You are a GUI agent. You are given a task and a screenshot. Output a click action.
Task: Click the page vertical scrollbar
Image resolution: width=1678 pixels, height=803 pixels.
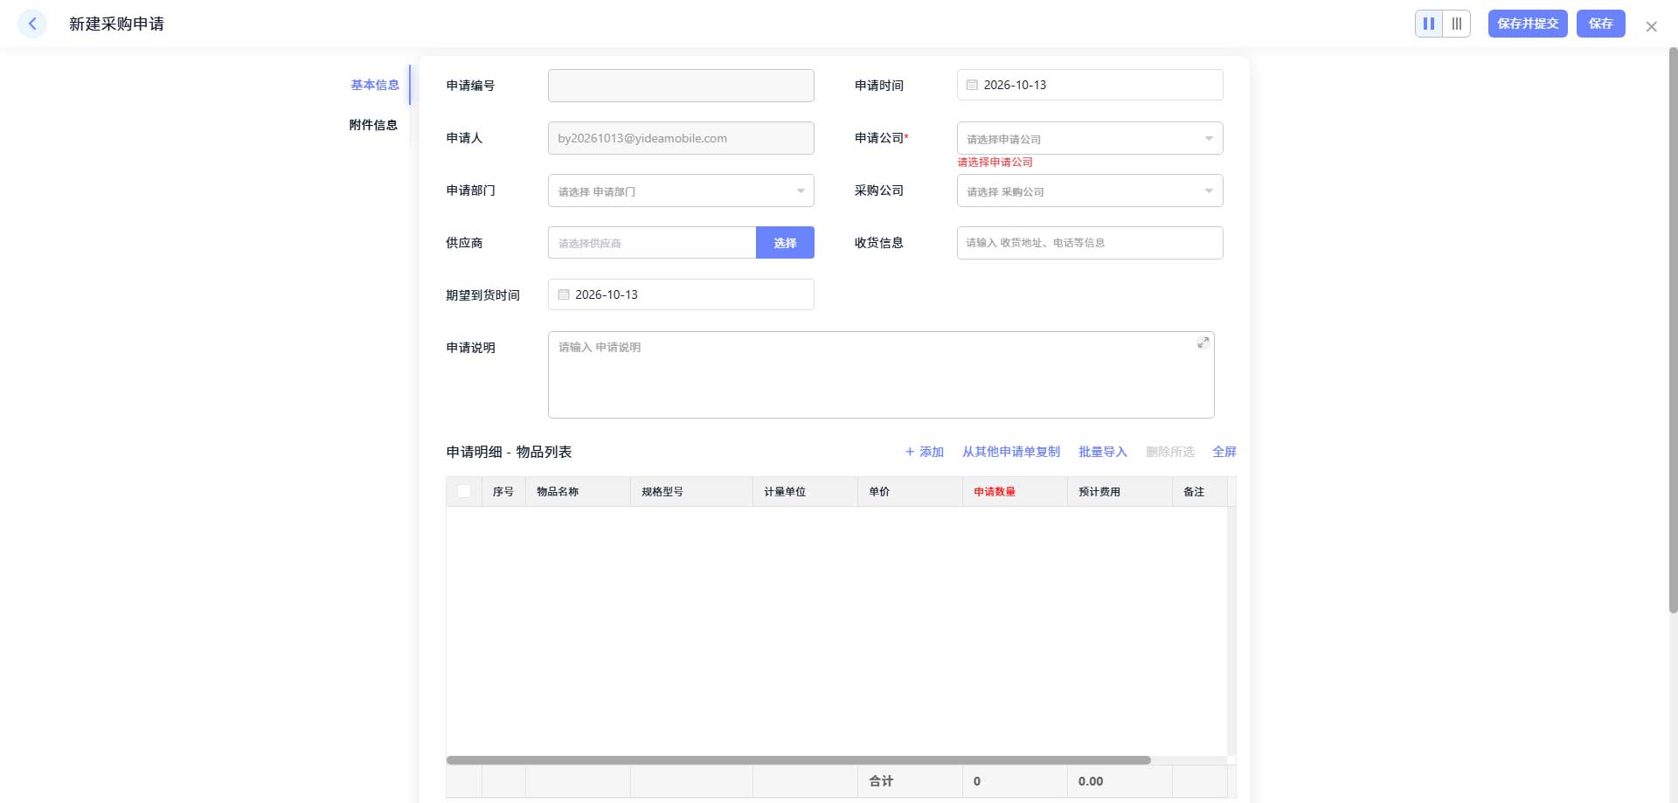pos(1673,330)
